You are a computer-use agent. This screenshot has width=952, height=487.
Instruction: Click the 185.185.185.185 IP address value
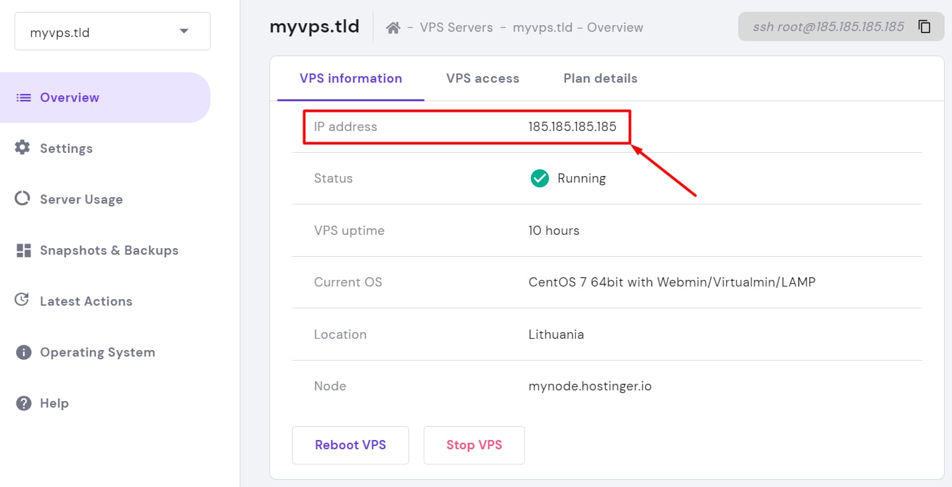point(572,126)
